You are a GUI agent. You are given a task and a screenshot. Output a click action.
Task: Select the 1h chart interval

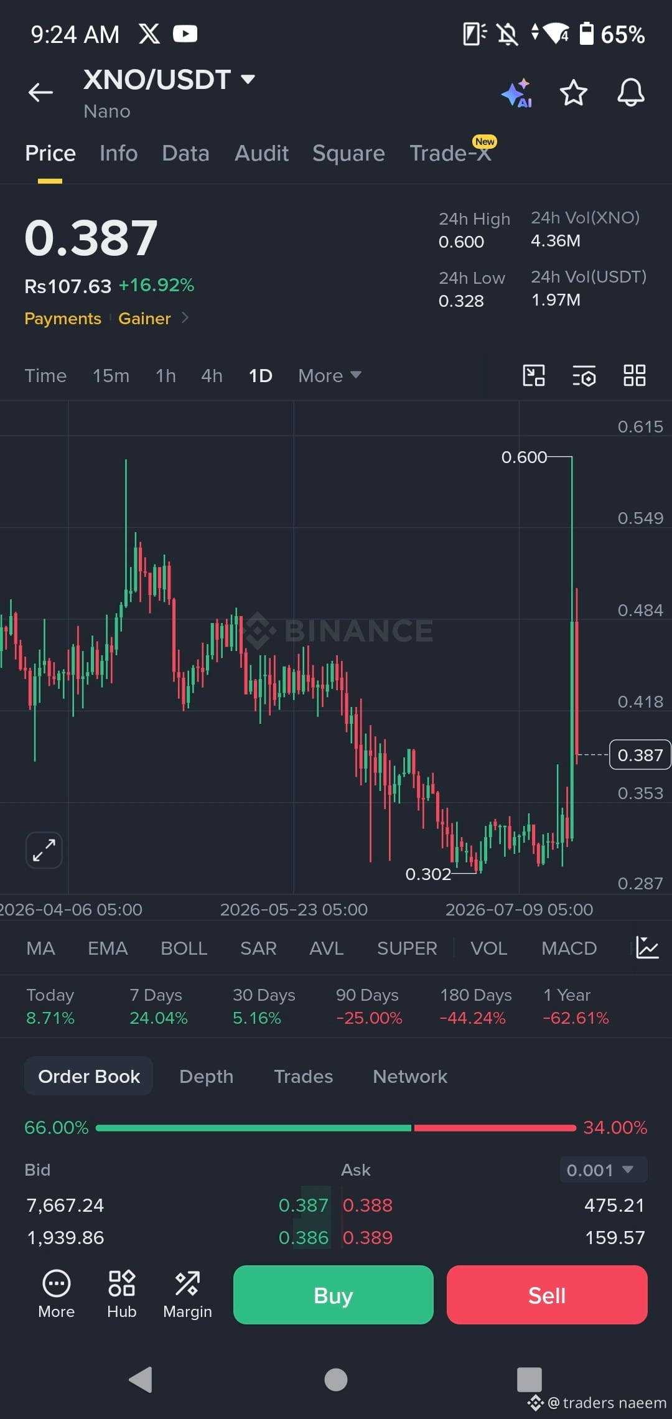(166, 376)
